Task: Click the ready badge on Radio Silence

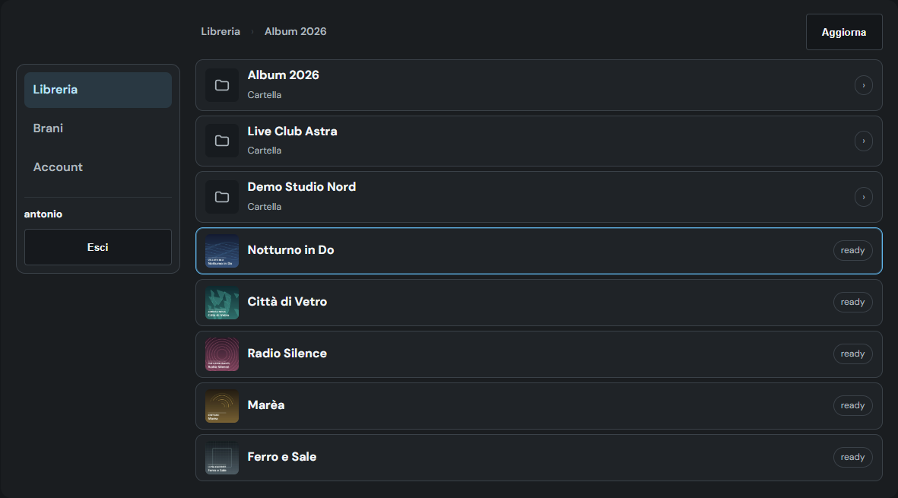Action: pos(852,354)
